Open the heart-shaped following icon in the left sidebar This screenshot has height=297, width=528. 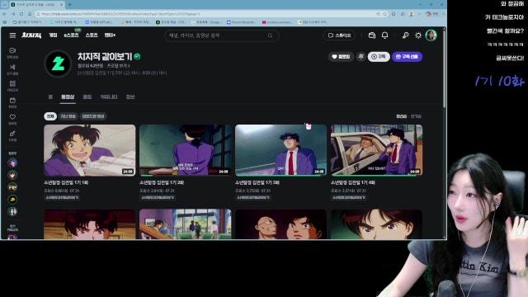point(12,117)
